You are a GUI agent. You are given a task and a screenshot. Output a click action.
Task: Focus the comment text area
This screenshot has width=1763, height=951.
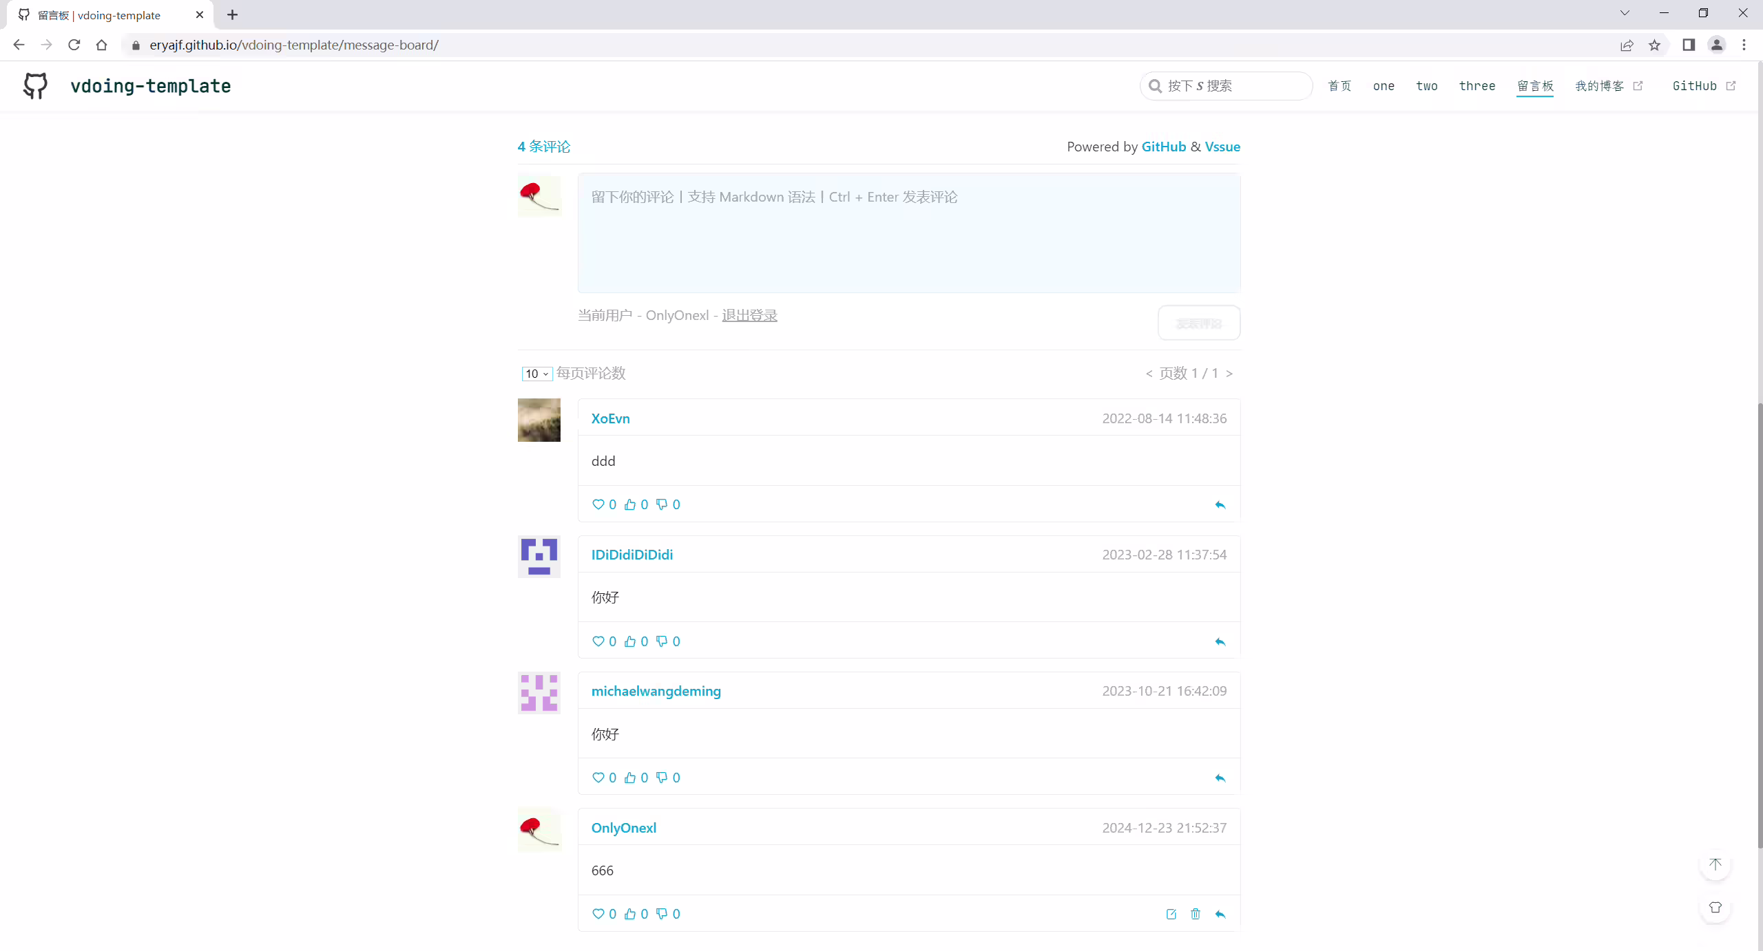coord(909,233)
